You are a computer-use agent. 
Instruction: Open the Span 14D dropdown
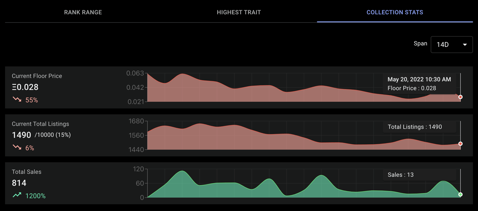[x=452, y=45]
